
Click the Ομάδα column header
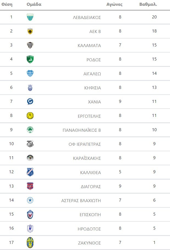tap(34, 5)
